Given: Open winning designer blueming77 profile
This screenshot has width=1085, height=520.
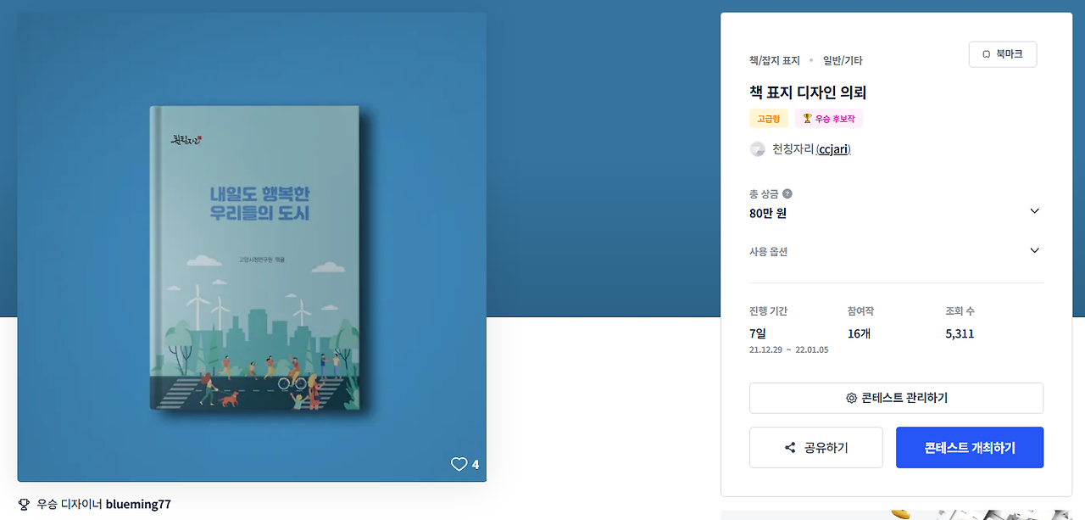Looking at the screenshot, I should click(138, 504).
